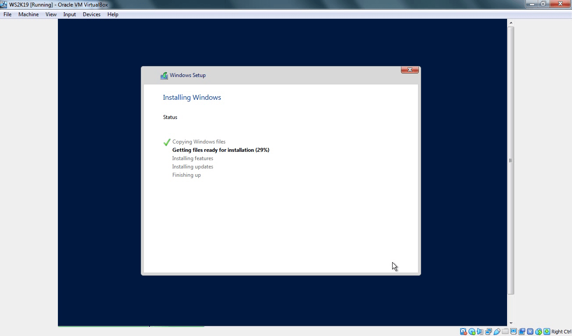Click the network adapters status icon
Image resolution: width=572 pixels, height=336 pixels.
tap(488, 332)
